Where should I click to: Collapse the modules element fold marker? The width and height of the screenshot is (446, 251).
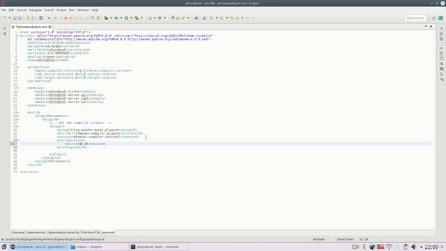point(19,88)
